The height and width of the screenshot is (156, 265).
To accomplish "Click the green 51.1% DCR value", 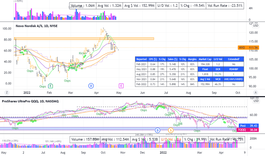I will 218,74.
